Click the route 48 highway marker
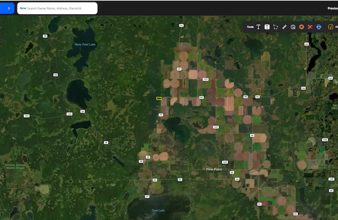338x220 pixels. tap(331, 190)
